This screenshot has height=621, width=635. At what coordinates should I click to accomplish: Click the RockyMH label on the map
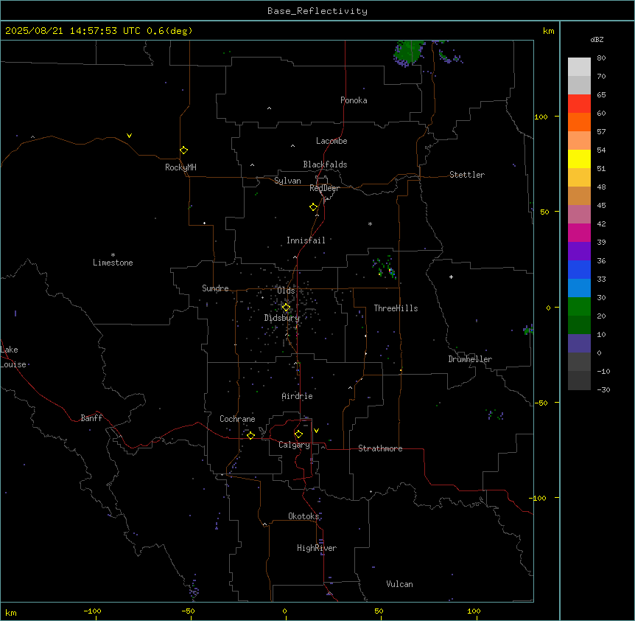click(x=180, y=167)
